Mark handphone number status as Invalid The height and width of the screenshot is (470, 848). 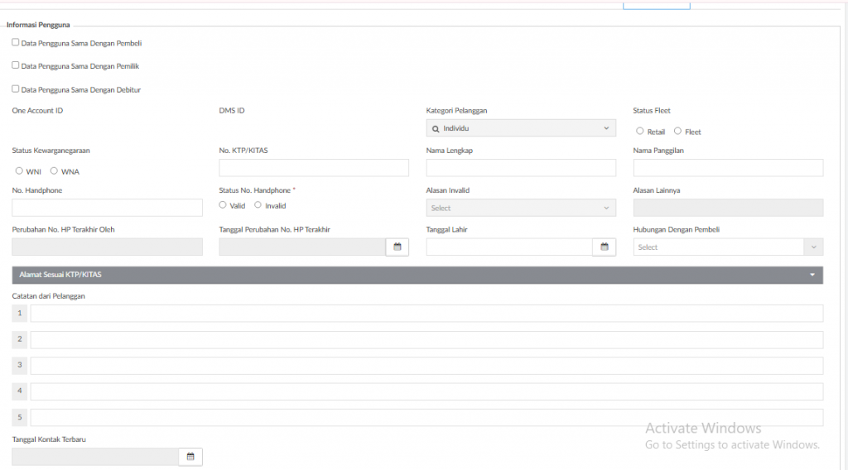pyautogui.click(x=258, y=205)
